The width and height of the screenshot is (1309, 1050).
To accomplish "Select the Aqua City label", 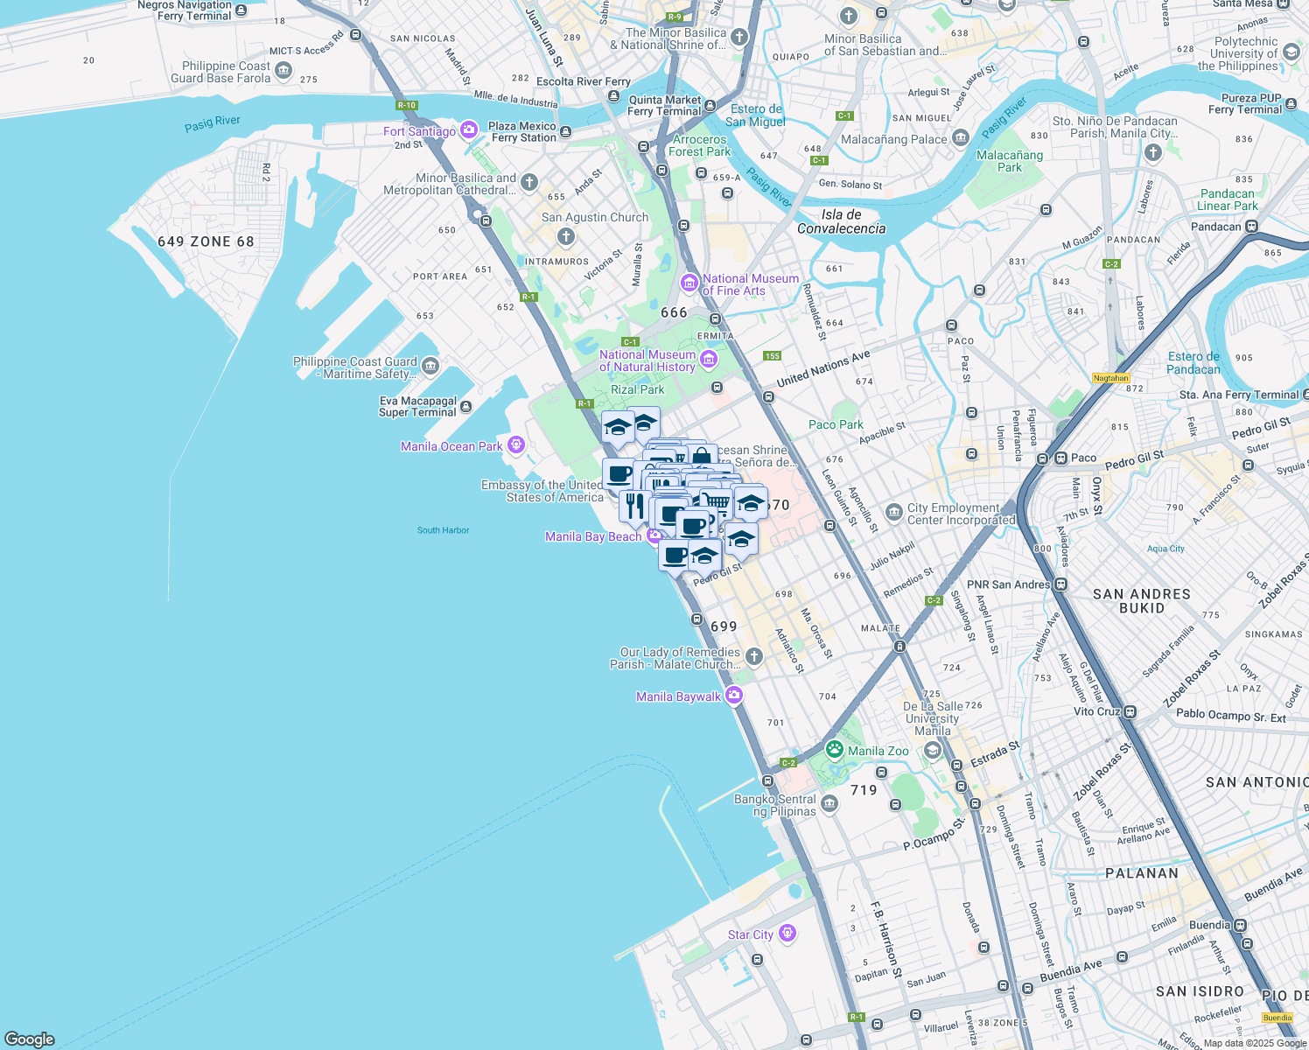I will [x=1165, y=549].
